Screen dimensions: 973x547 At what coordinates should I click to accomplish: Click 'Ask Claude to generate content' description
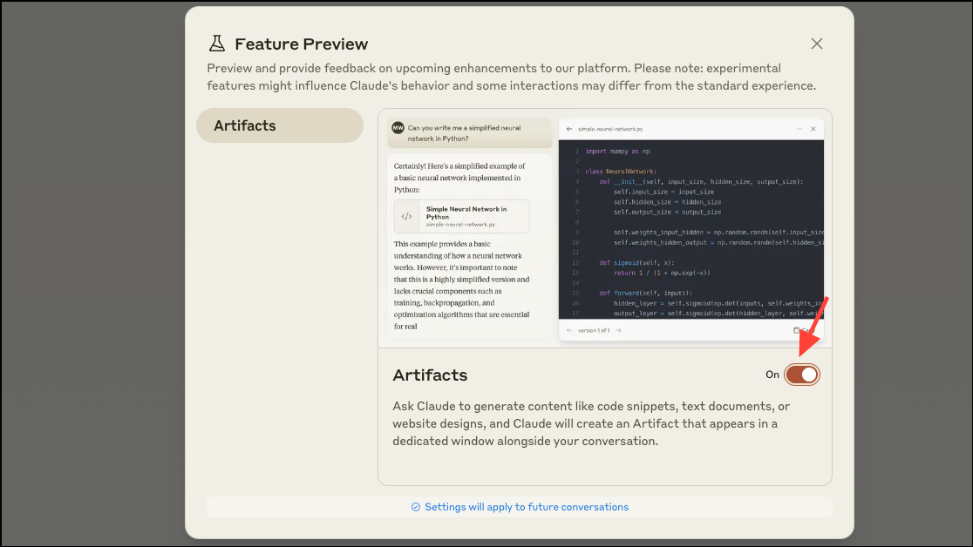point(591,423)
